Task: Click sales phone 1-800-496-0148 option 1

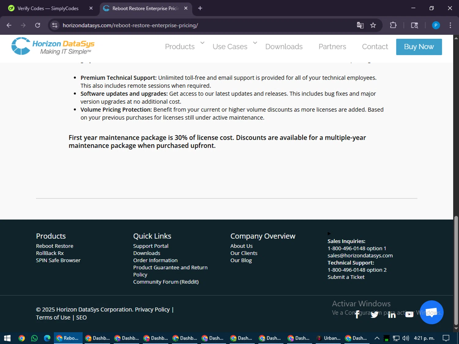Action: pyautogui.click(x=357, y=248)
